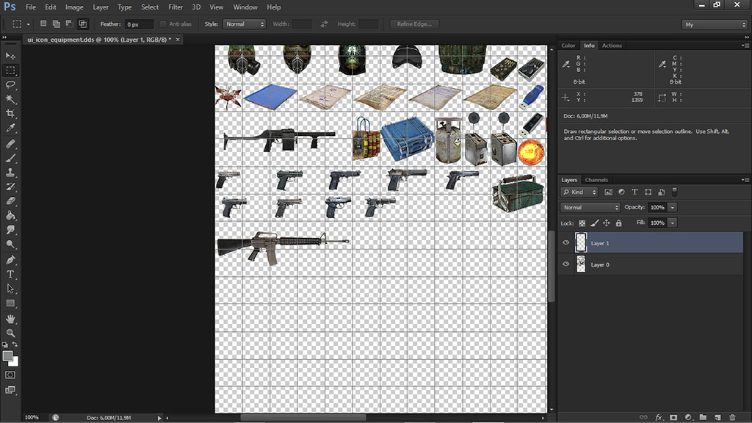Select the Pen tool

[10, 260]
